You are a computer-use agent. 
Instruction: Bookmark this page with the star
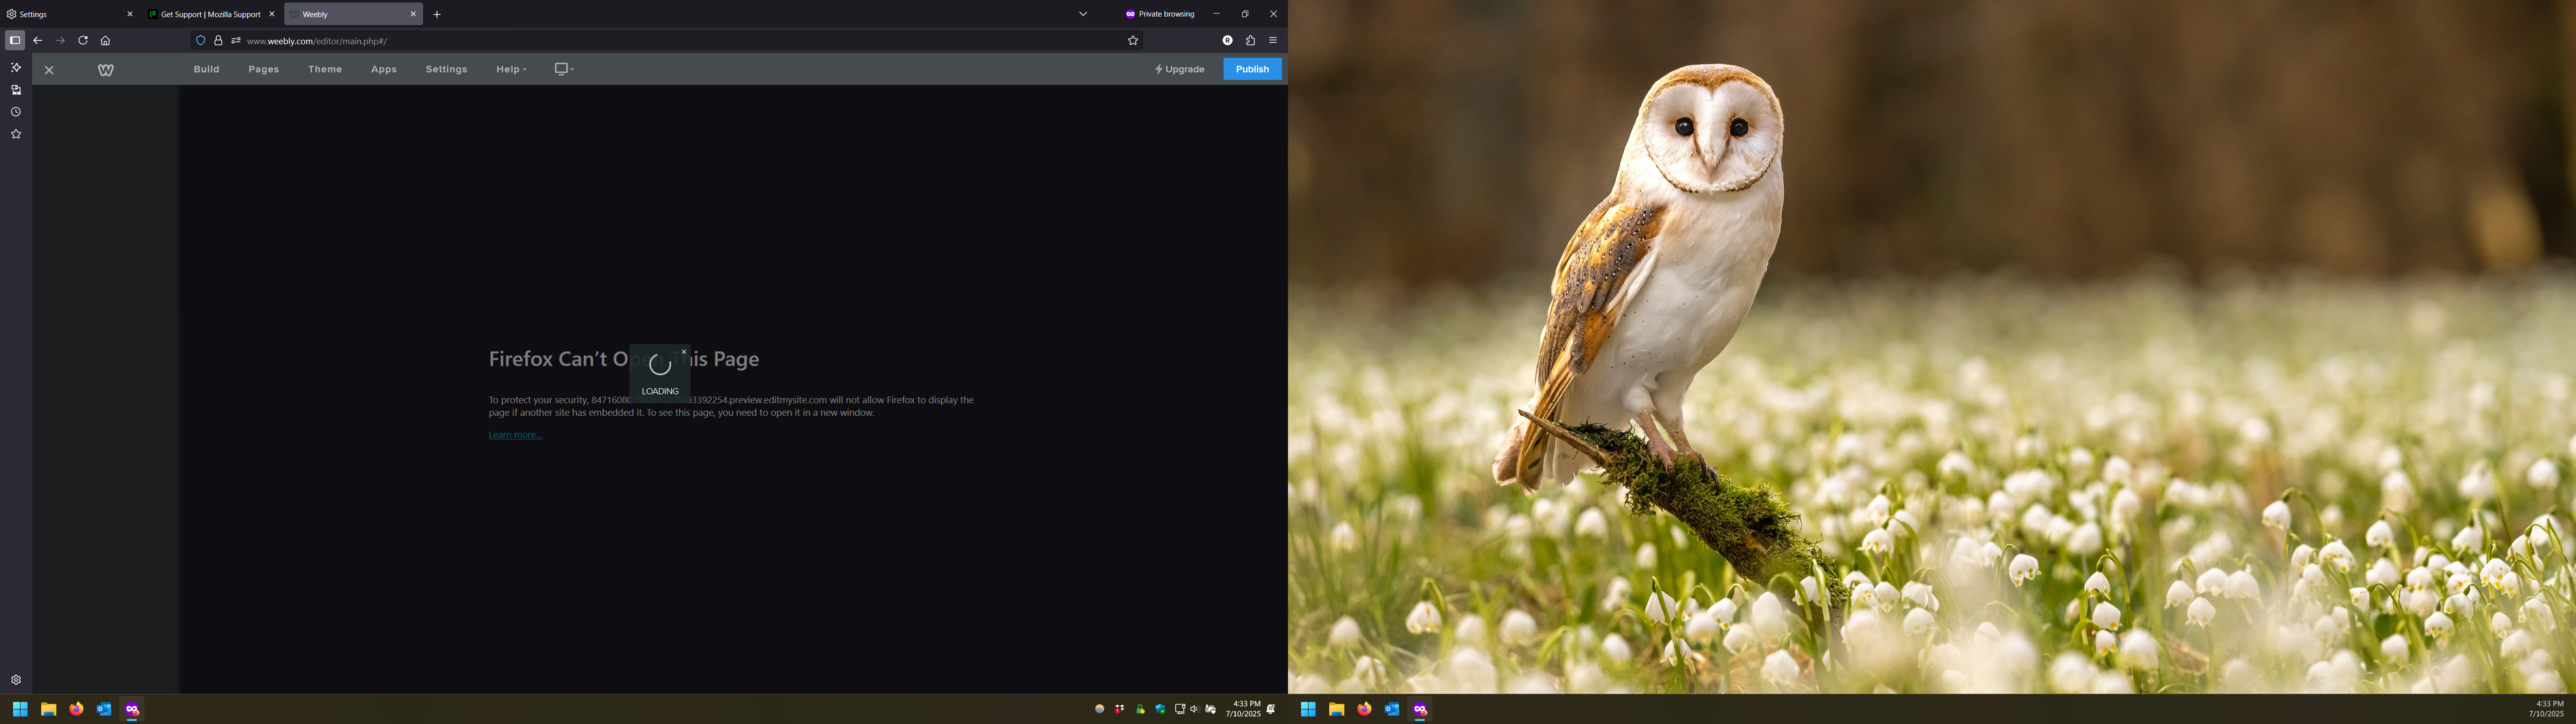click(1133, 41)
